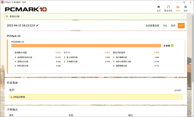
Task: Click the green valid score check icon
Action: [7, 16]
